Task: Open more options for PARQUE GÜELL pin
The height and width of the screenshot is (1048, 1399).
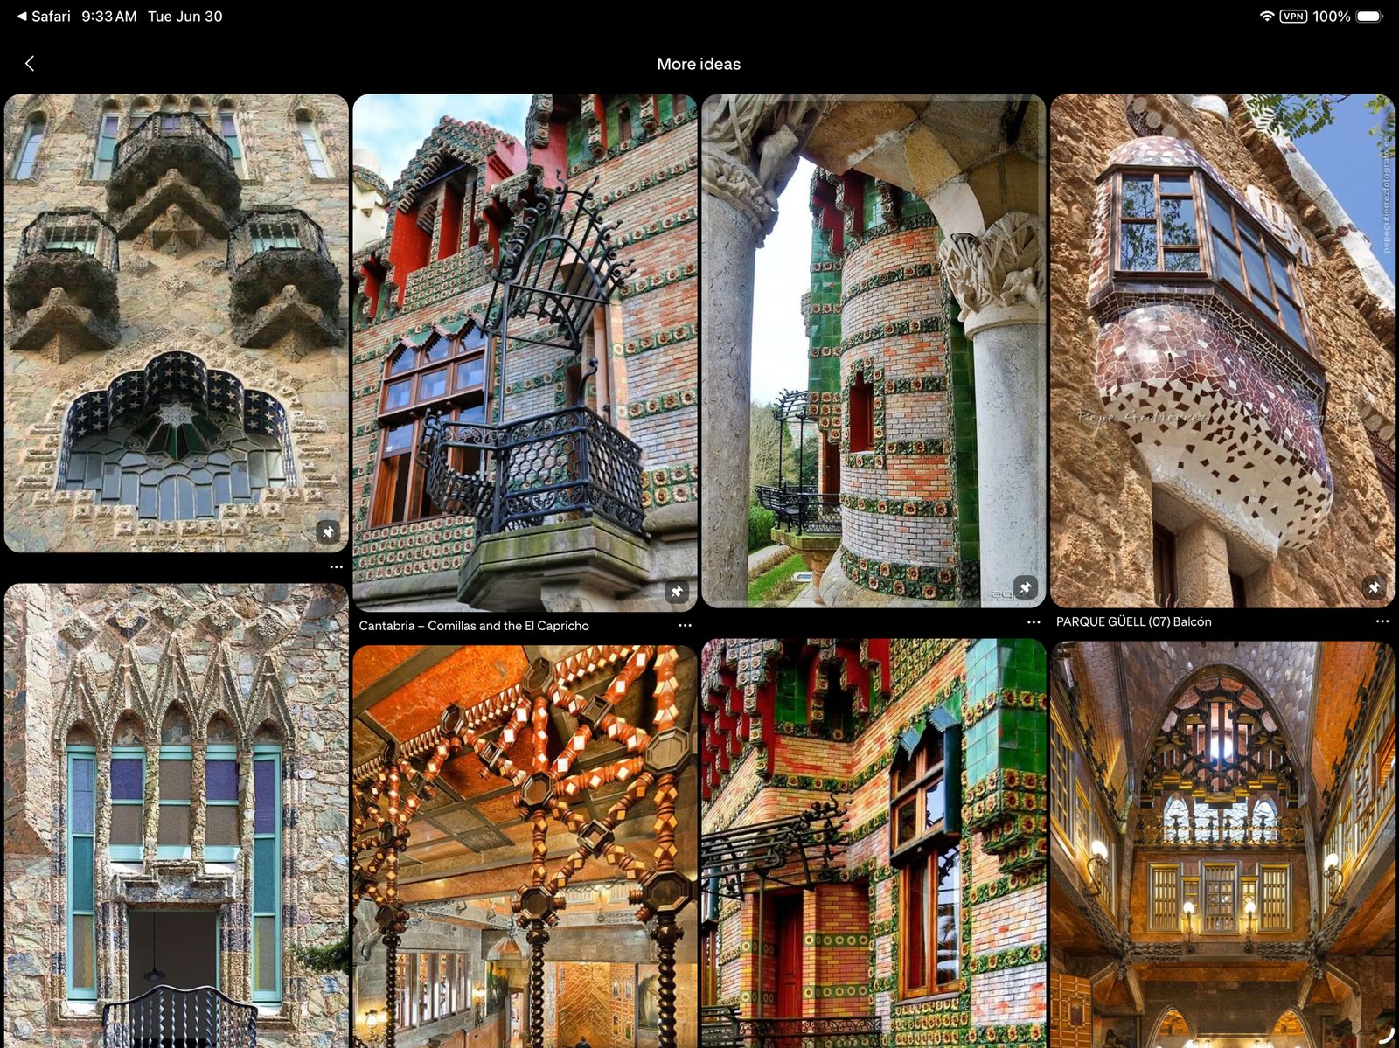Action: click(x=1382, y=621)
